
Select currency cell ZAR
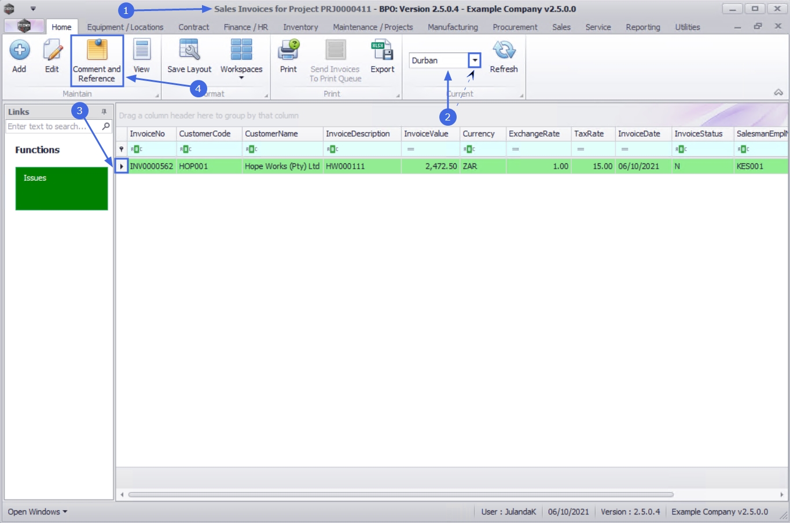click(483, 166)
